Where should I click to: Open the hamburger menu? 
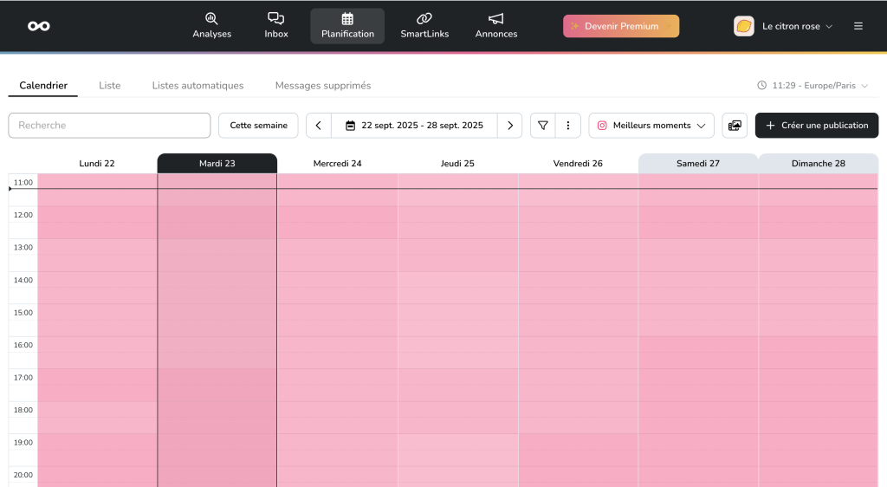pyautogui.click(x=858, y=26)
